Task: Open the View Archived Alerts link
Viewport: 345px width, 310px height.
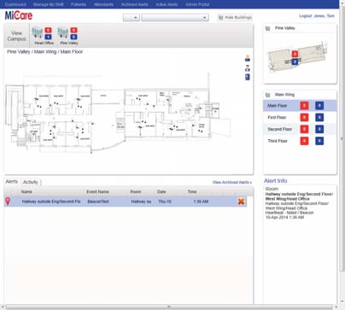Action: click(x=232, y=182)
